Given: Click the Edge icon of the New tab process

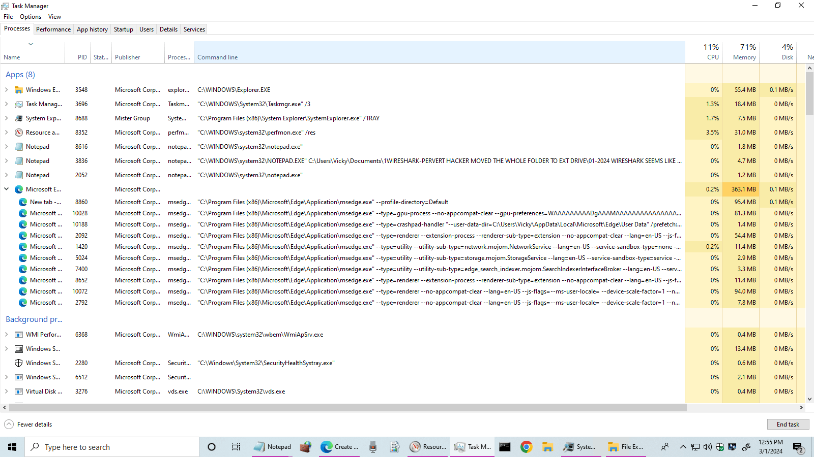Looking at the screenshot, I should (x=23, y=202).
